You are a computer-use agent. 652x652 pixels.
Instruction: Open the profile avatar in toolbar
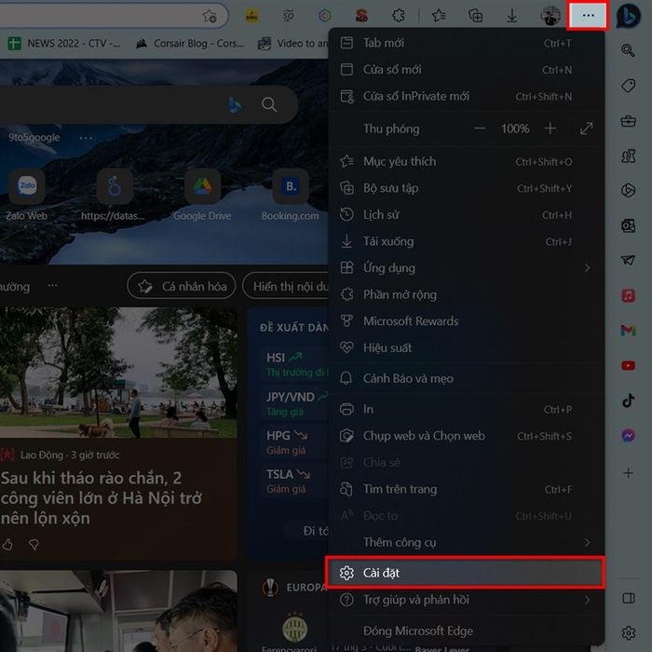(550, 16)
